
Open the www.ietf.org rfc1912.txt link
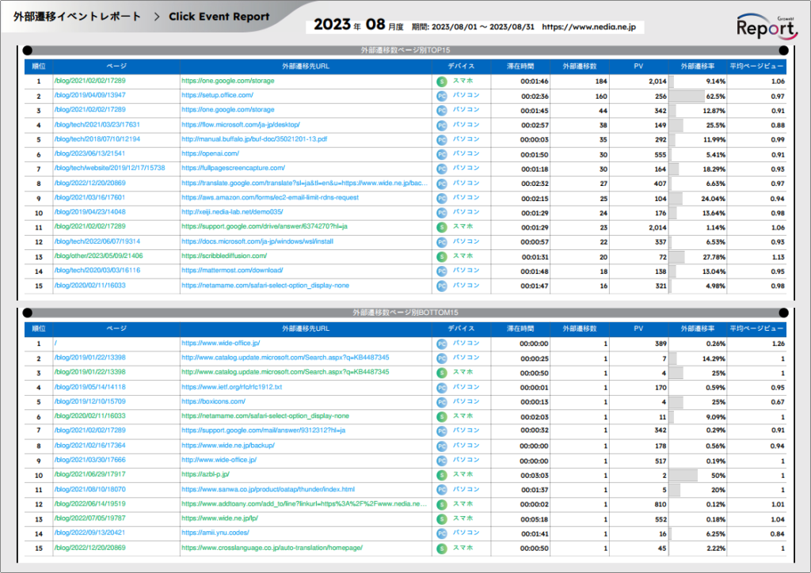[x=231, y=387]
